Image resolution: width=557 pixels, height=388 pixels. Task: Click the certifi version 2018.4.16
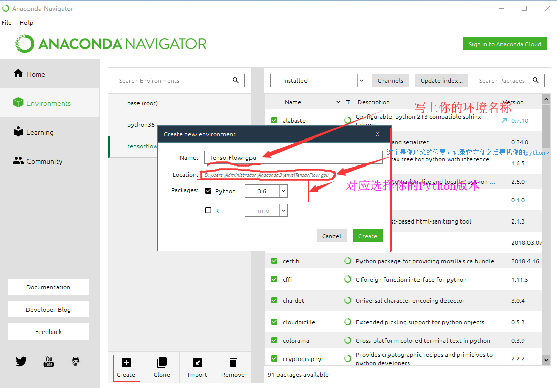(525, 261)
